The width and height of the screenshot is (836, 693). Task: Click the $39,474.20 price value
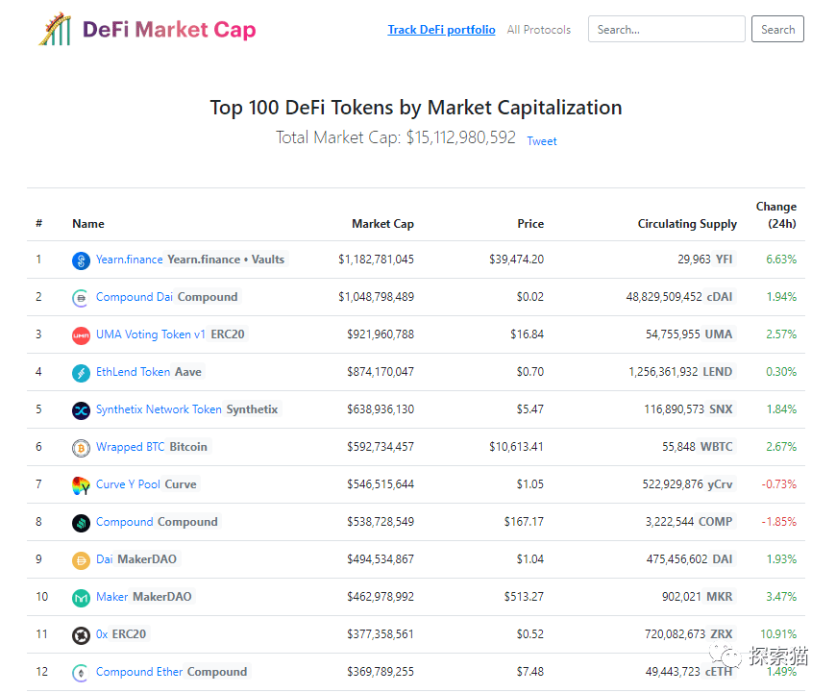[x=517, y=260]
